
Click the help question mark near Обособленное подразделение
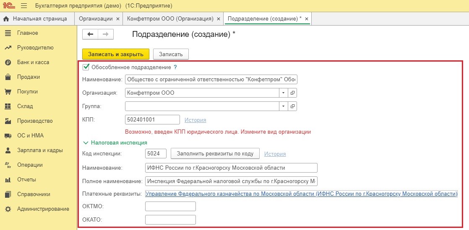[175, 67]
